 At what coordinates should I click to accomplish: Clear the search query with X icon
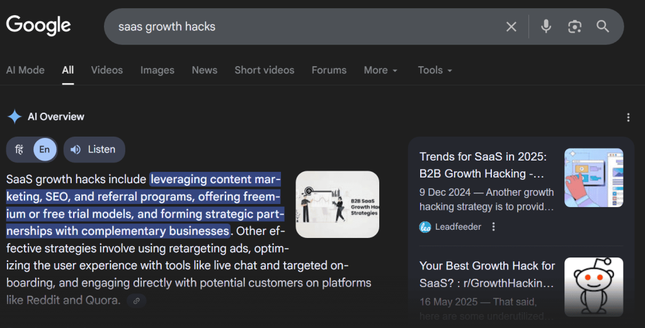511,26
